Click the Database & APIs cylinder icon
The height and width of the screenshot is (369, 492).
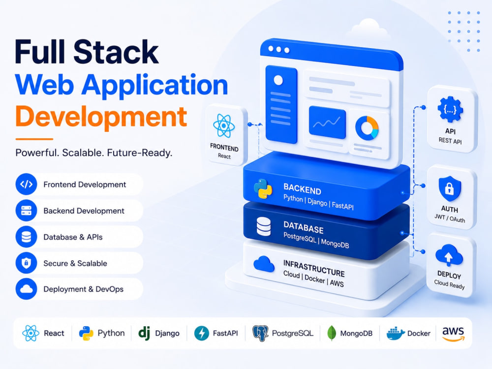pyautogui.click(x=27, y=237)
